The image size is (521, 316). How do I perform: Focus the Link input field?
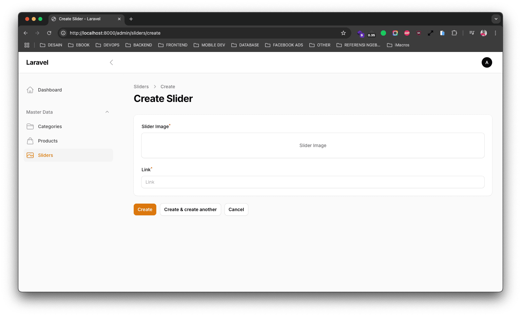coord(313,182)
